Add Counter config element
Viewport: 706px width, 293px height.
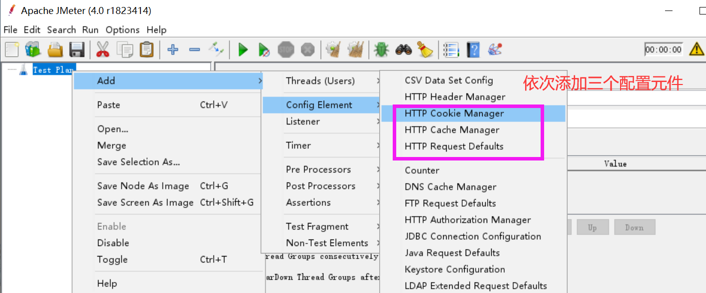click(473, 170)
